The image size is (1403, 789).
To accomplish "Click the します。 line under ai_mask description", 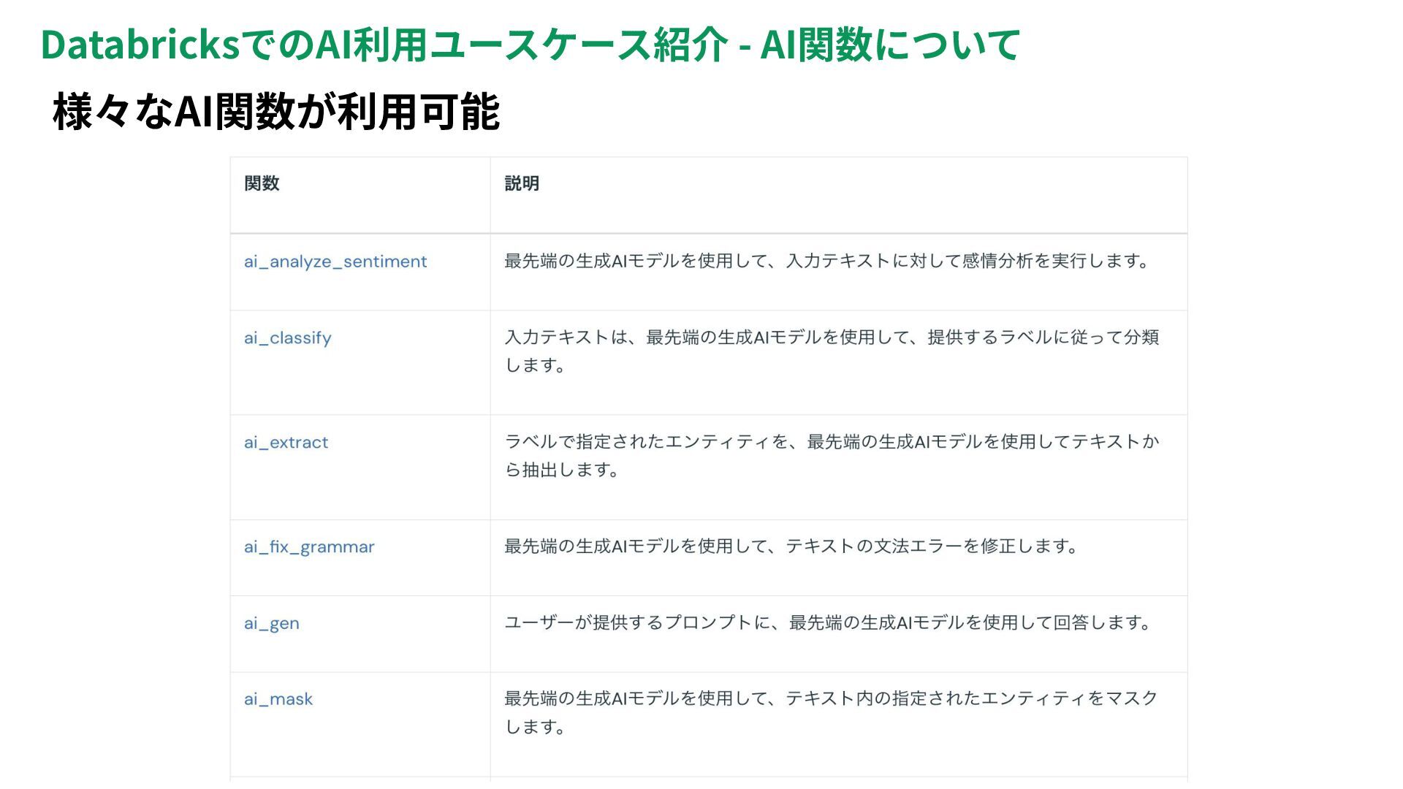I will (x=536, y=727).
